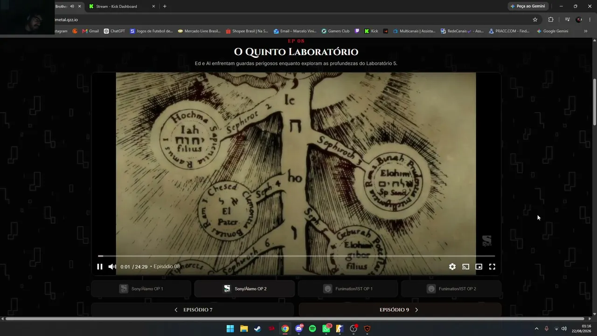Open a new browser tab
Screen dimensions: 597x336
click(165, 7)
